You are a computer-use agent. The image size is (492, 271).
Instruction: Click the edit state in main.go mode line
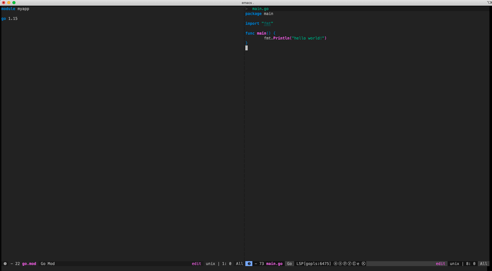441,264
